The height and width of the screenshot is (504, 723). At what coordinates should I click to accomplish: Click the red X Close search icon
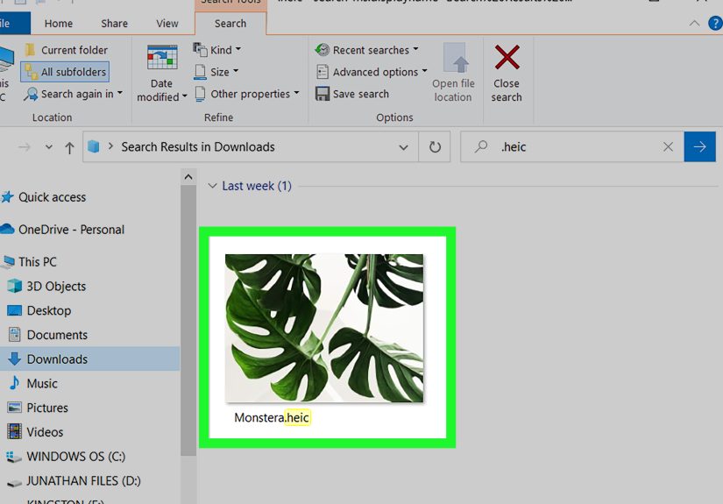point(507,57)
